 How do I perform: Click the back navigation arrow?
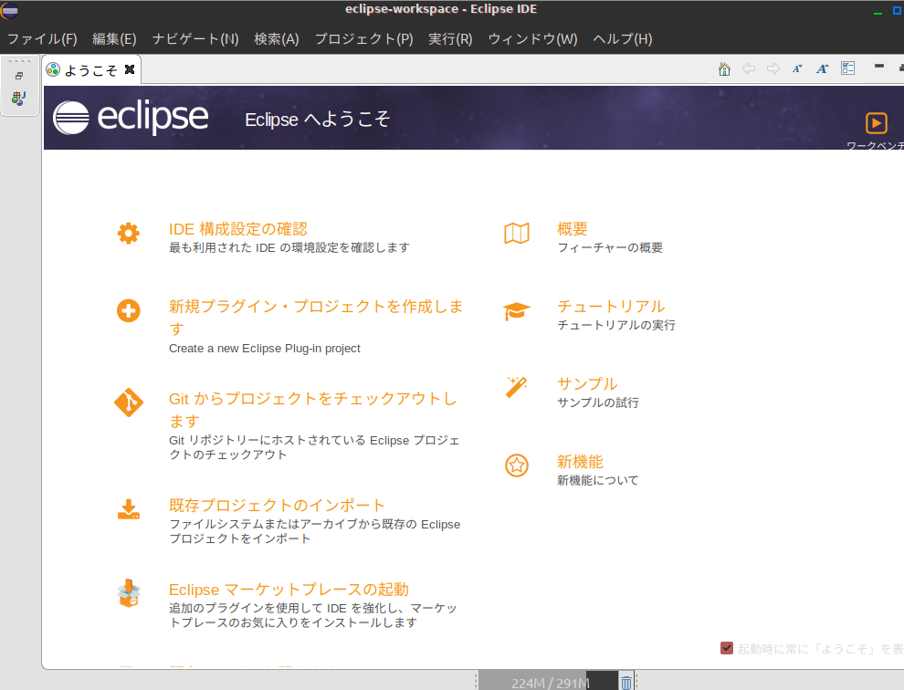[x=749, y=69]
